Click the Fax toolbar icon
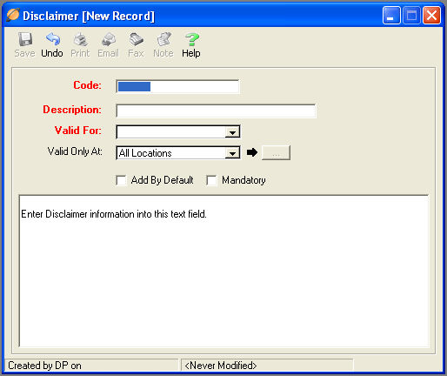The image size is (447, 376). [x=136, y=39]
